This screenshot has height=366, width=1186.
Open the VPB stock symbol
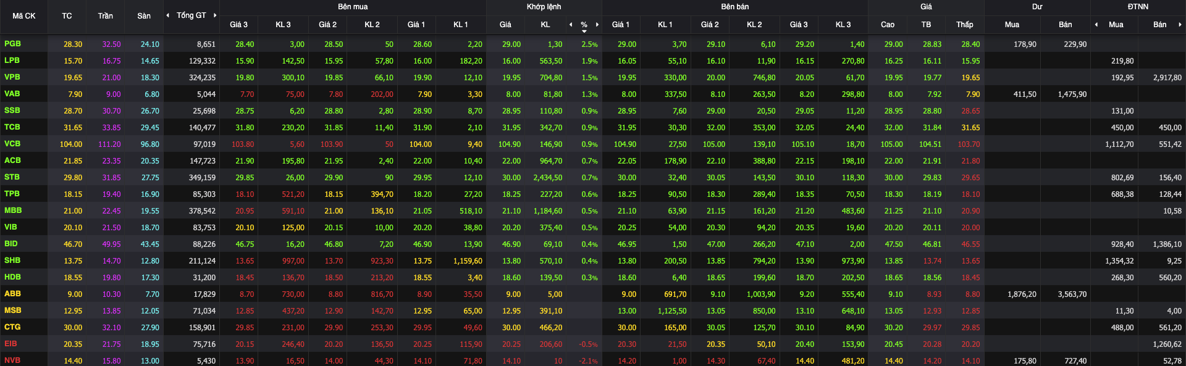12,77
